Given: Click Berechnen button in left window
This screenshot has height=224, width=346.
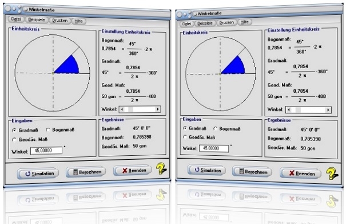Looking at the screenshot, I should tap(86, 172).
